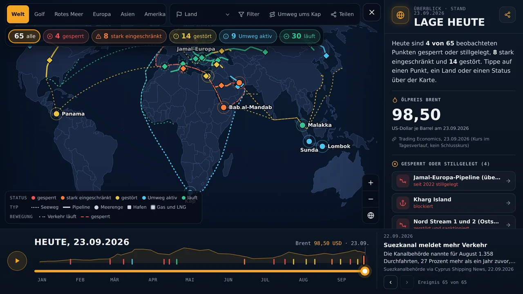523x294 pixels.
Task: Toggle the '4 gesperrt' status filter
Action: click(x=66, y=36)
